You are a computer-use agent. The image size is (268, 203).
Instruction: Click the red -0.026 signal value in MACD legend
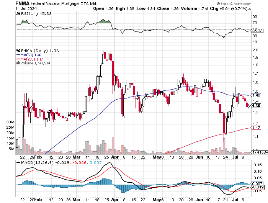[79, 162]
